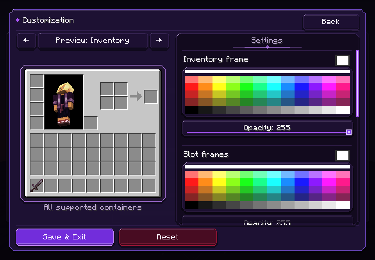This screenshot has width=375, height=260.
Task: Click the "All supported containers" text
Action: point(93,207)
